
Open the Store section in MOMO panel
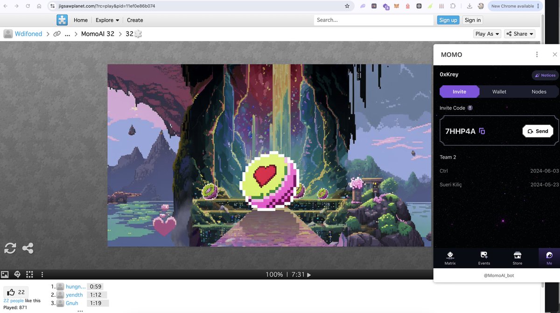click(518, 258)
